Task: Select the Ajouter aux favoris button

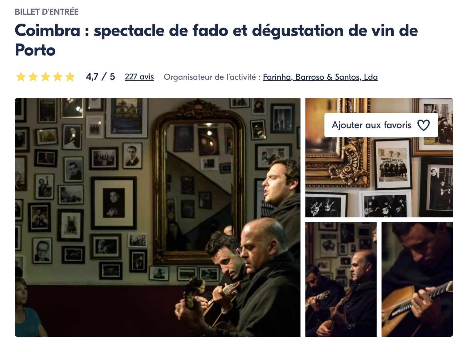Action: click(x=381, y=125)
